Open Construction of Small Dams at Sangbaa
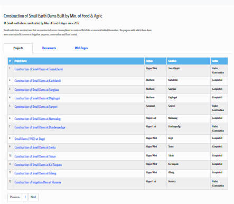234x204 pixels. click(36, 90)
